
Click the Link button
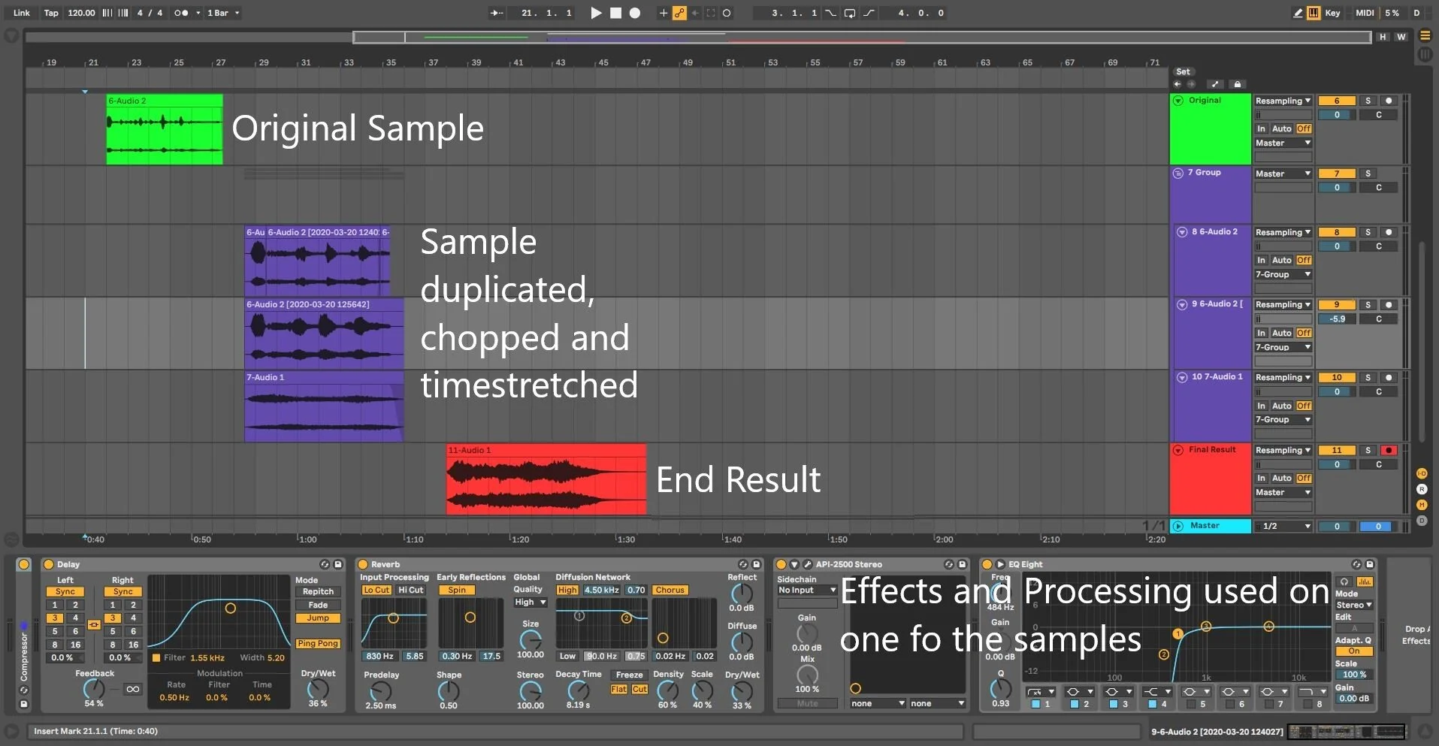(x=22, y=13)
